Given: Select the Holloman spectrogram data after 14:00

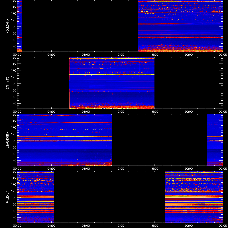Looking at the screenshot, I should click(x=180, y=26).
